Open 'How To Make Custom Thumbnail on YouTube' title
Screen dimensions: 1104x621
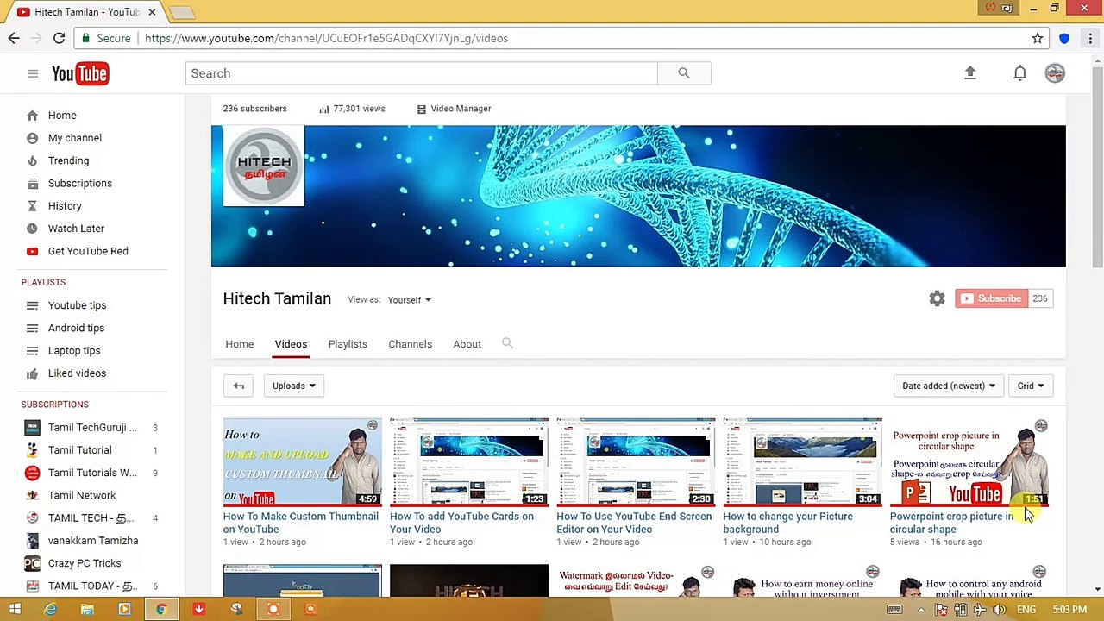coord(301,523)
